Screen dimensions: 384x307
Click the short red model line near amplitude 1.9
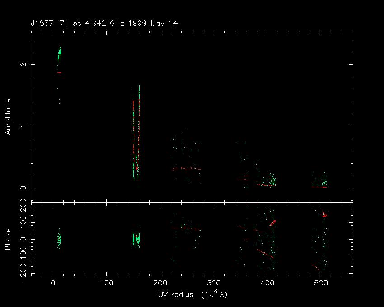(x=59, y=73)
